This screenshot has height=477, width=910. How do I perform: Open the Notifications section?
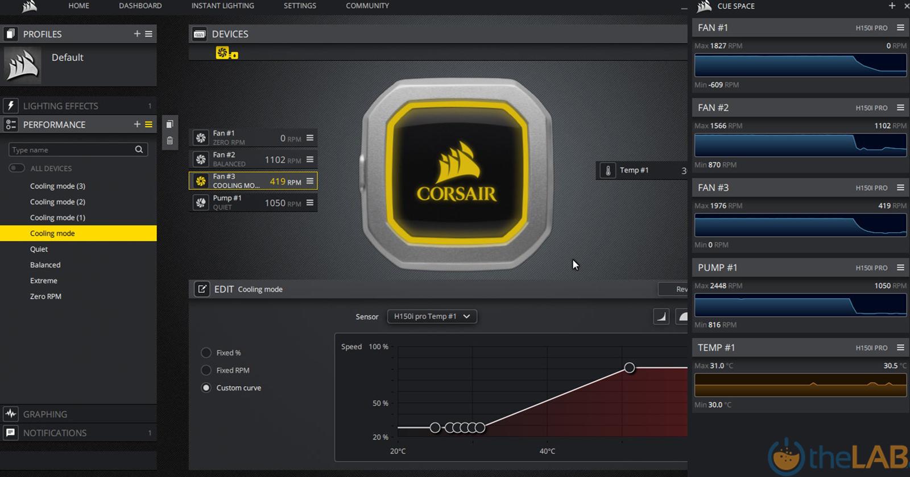tap(78, 433)
